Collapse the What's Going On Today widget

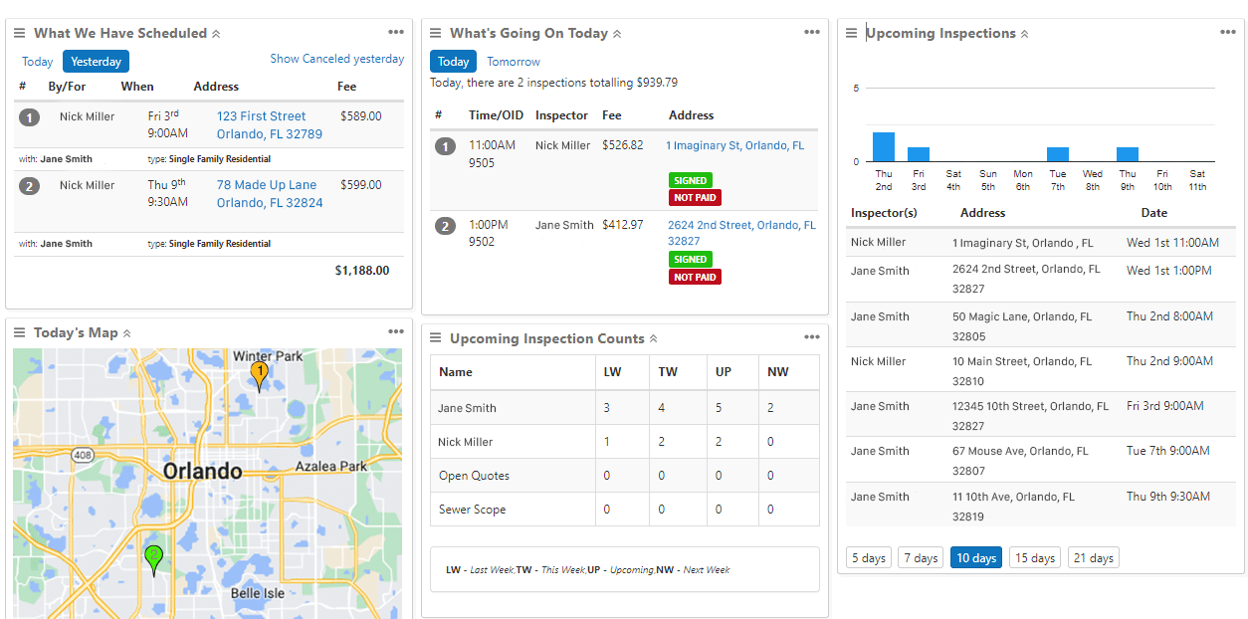click(x=619, y=33)
